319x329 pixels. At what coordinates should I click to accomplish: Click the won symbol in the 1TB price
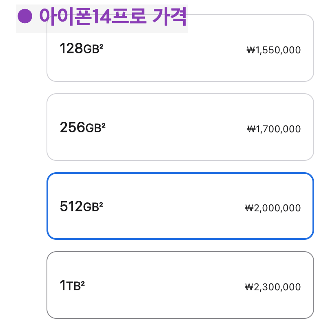[x=249, y=287]
